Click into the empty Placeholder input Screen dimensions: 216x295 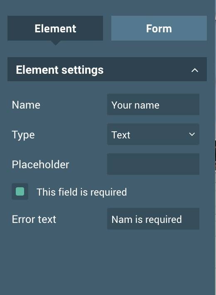click(x=153, y=164)
